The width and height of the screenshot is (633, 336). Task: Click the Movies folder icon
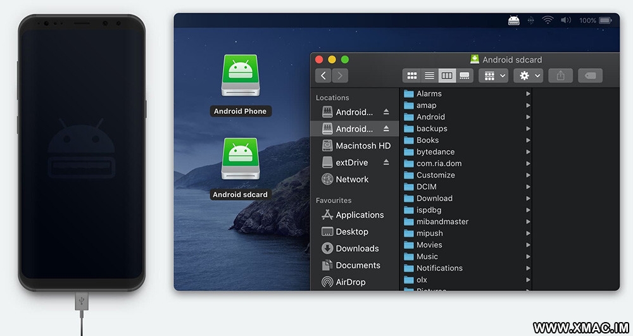coord(409,245)
